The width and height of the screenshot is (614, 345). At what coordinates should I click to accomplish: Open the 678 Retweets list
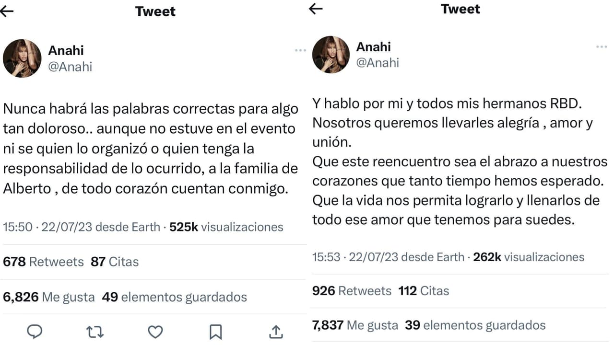(x=42, y=262)
